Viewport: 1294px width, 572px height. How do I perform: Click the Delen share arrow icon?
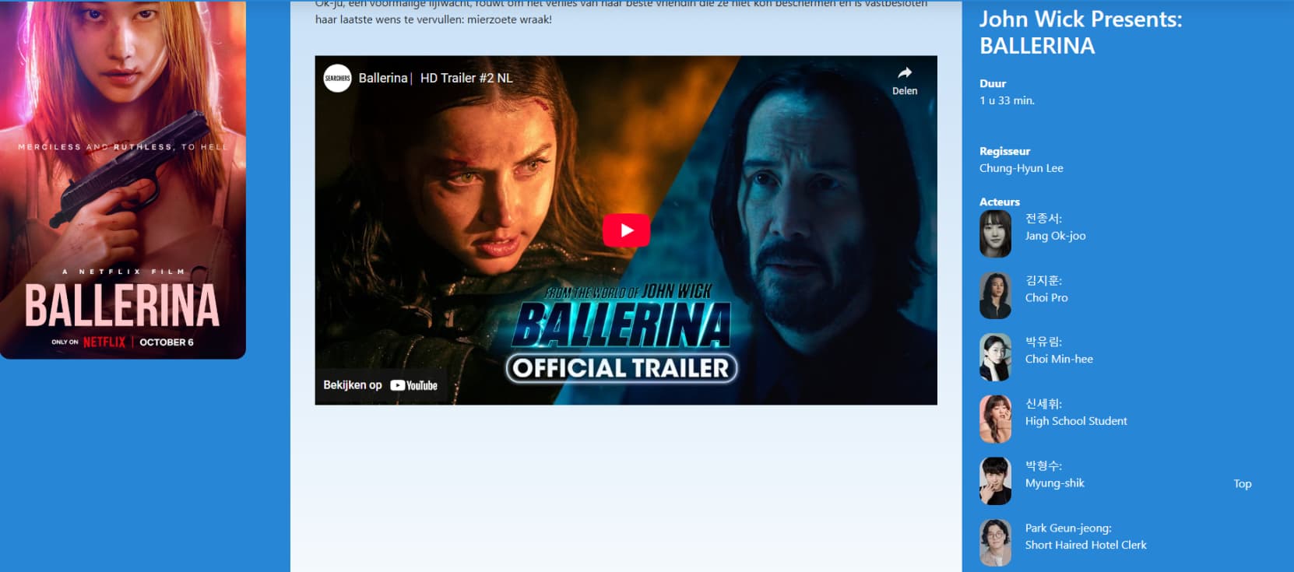tap(905, 73)
